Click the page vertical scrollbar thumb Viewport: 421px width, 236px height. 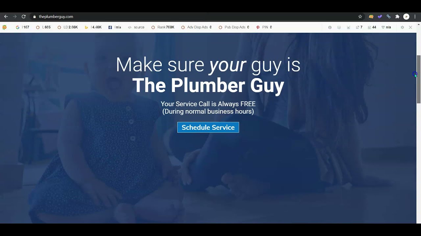click(419, 79)
